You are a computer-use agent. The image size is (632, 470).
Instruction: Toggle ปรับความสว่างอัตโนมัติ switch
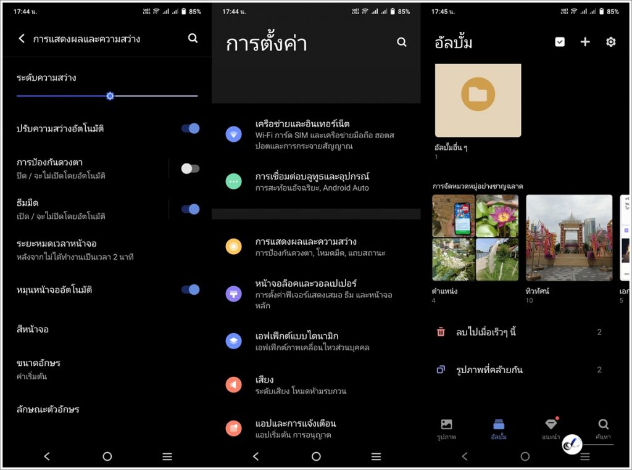[x=190, y=128]
